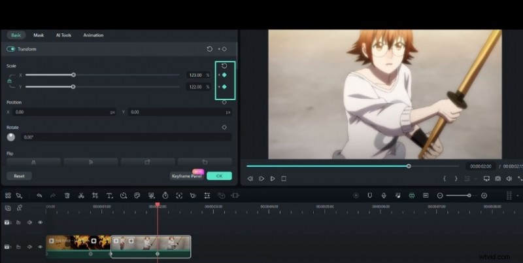Click the reset icon in the Transform header
The height and width of the screenshot is (263, 523).
point(209,49)
